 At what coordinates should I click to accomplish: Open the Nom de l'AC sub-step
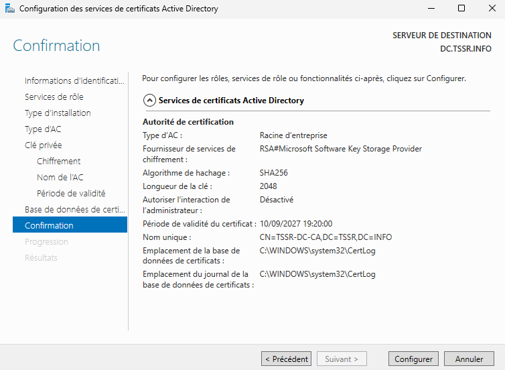pos(60,178)
